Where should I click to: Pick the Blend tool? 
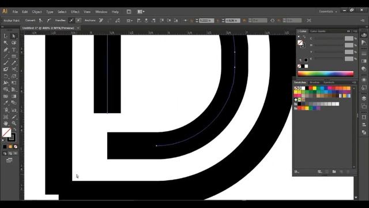(14, 103)
